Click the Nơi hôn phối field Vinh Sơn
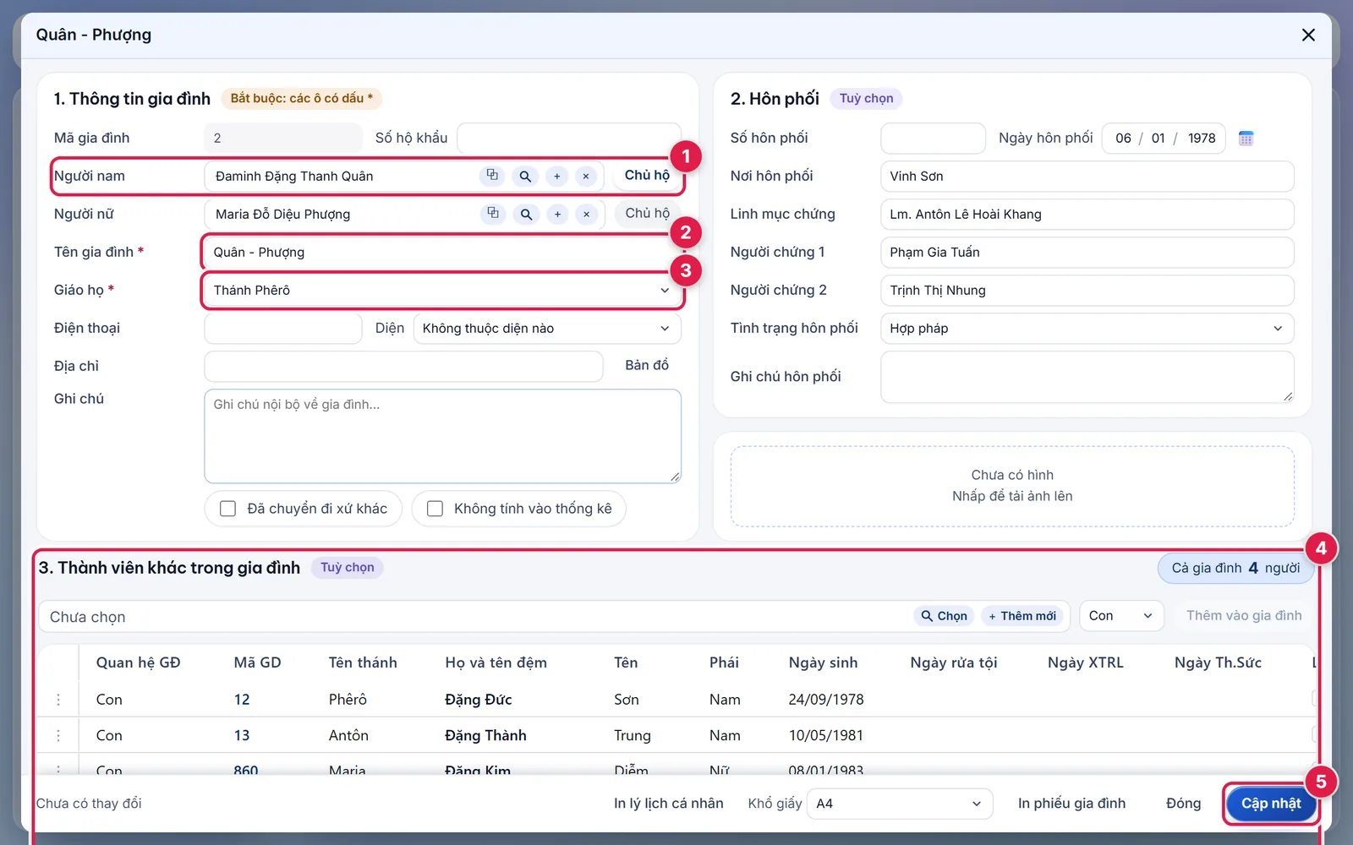 (x=1087, y=176)
